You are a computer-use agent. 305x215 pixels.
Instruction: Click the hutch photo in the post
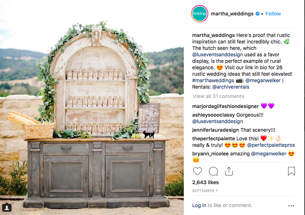(x=92, y=108)
